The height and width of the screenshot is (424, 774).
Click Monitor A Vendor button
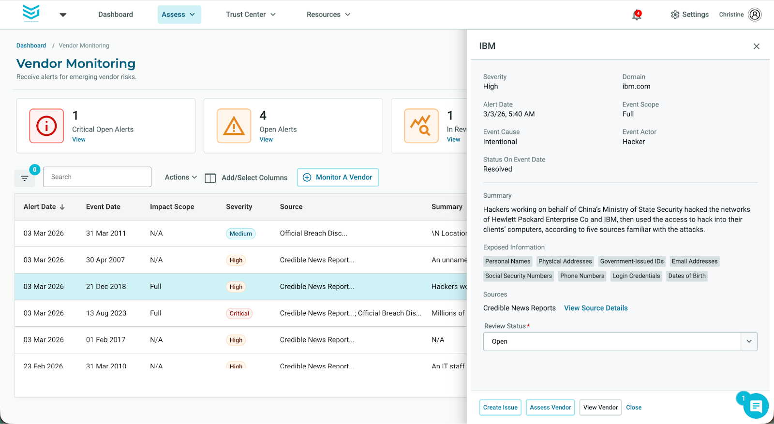click(x=338, y=177)
